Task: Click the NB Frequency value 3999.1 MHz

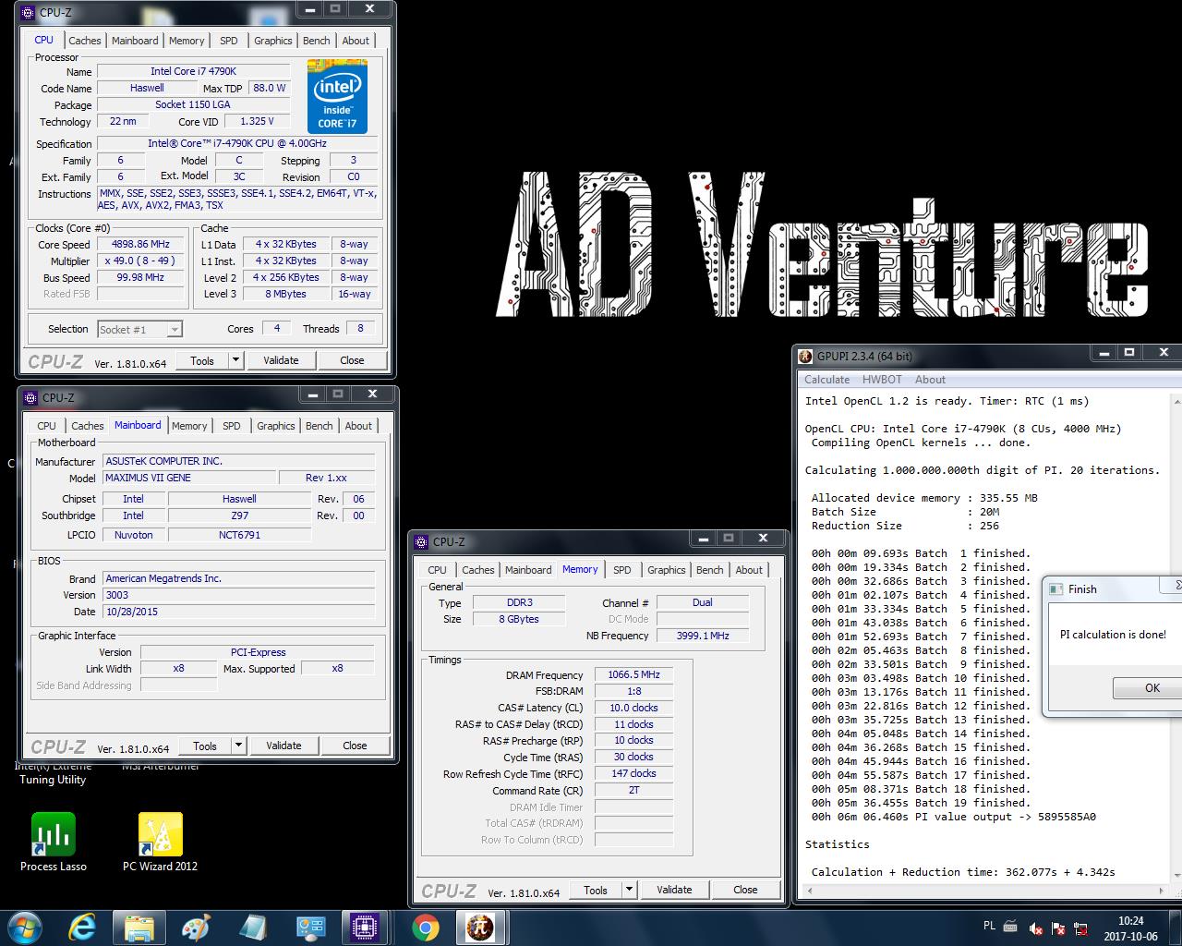Action: click(x=702, y=636)
